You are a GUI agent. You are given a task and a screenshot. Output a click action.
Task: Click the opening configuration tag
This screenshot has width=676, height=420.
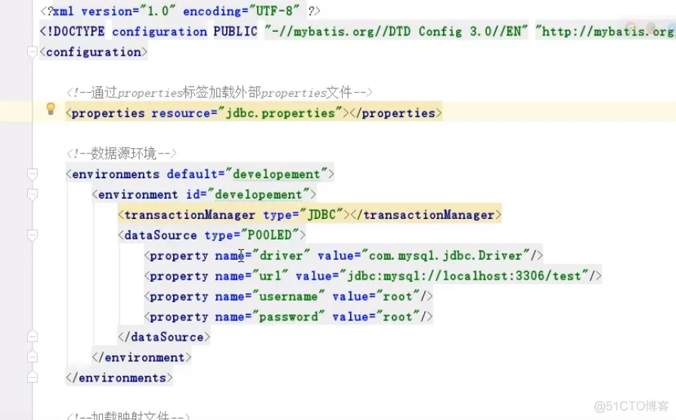[94, 52]
